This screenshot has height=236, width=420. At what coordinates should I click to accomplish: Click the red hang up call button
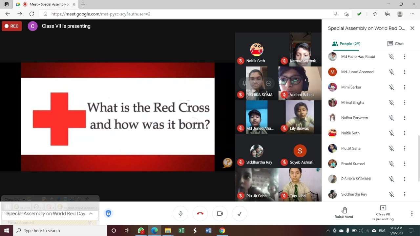pos(200,214)
